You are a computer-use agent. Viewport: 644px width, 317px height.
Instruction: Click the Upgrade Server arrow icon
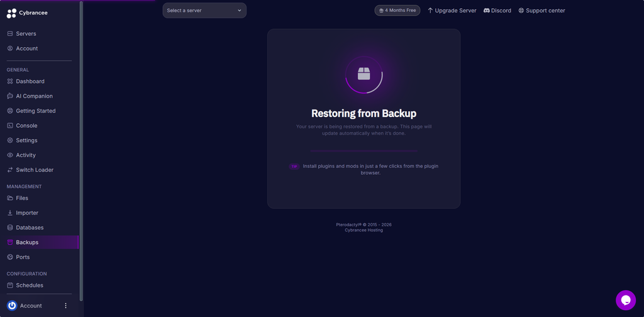click(x=430, y=10)
